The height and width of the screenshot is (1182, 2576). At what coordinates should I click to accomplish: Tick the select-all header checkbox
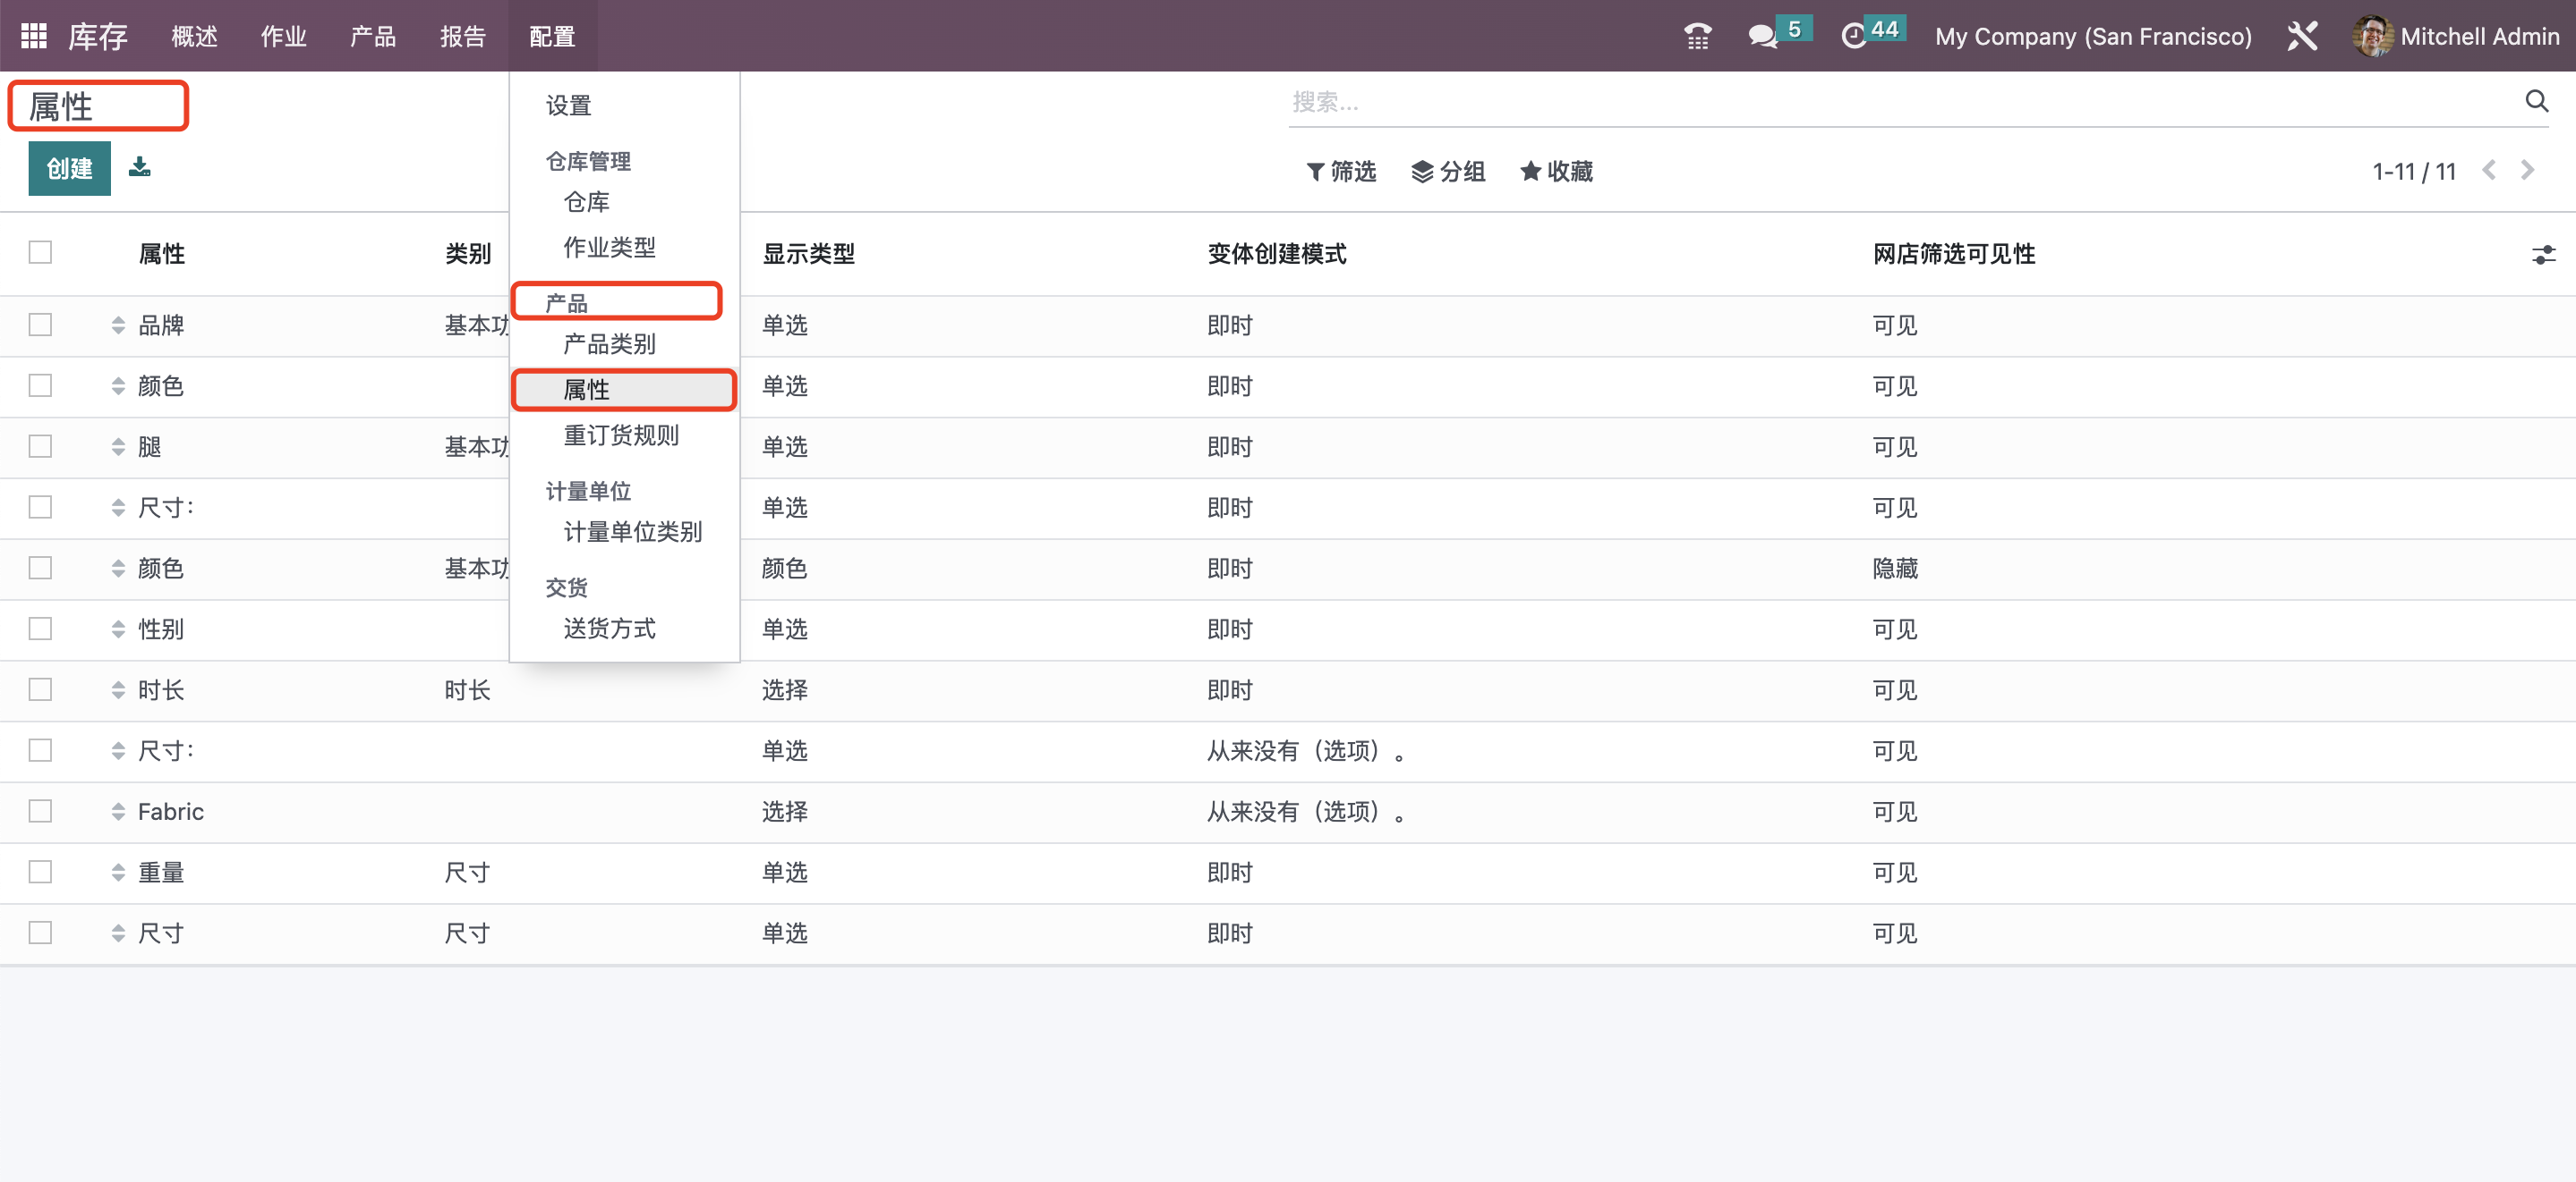tap(40, 253)
